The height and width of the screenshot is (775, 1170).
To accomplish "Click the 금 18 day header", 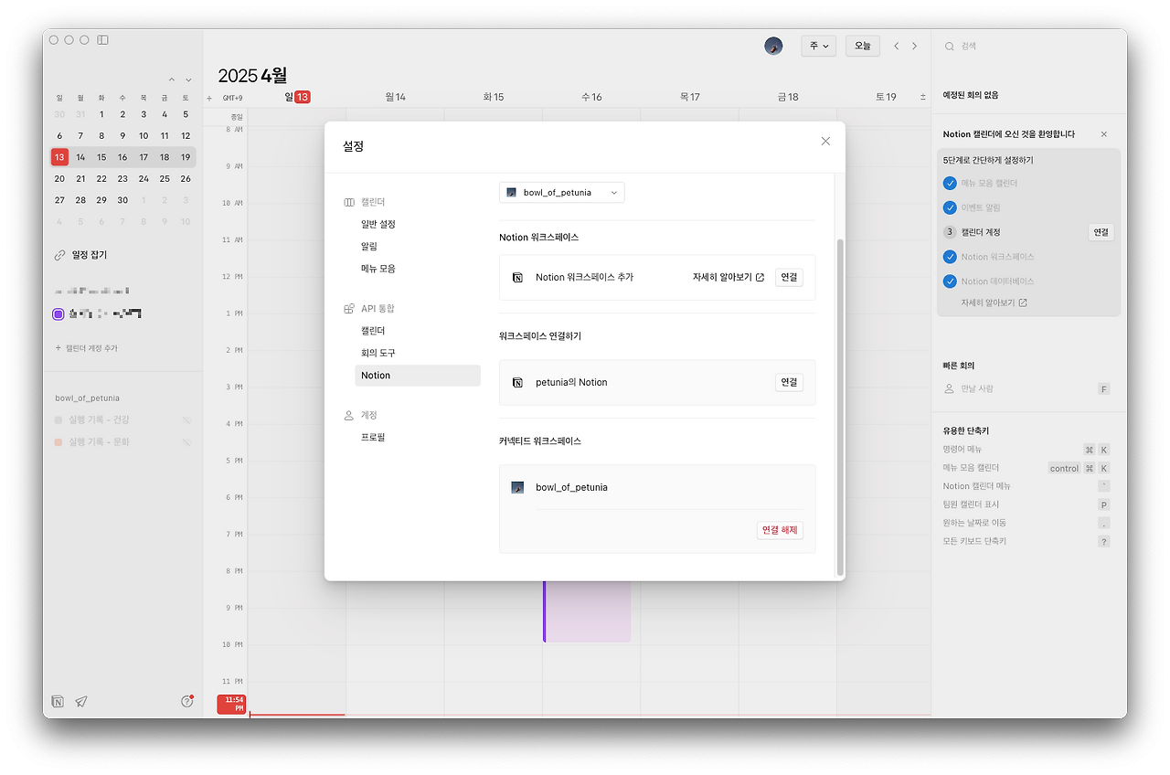I will tap(788, 97).
